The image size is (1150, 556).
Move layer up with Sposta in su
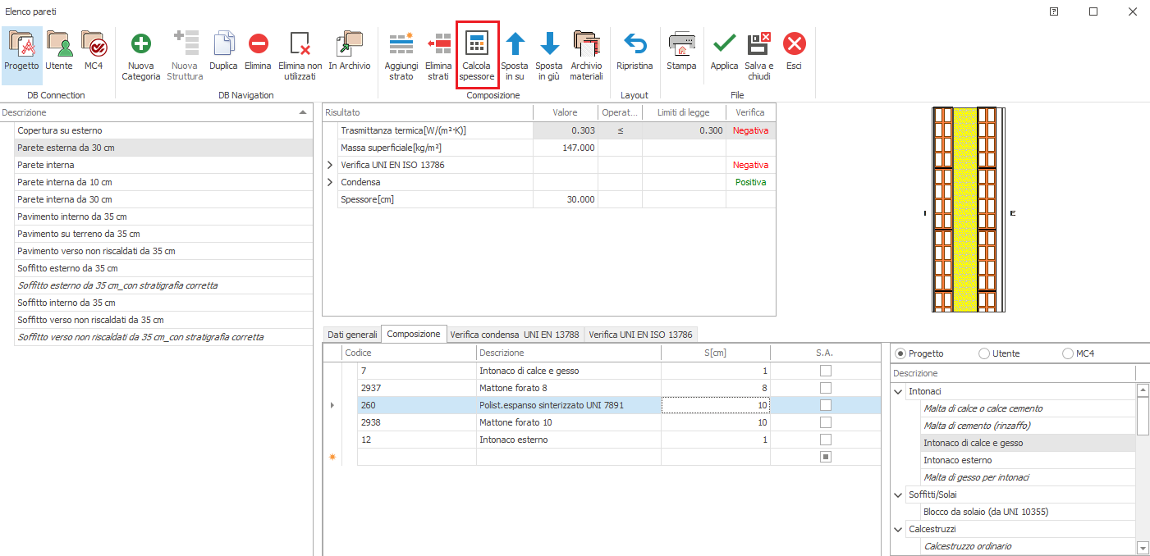[515, 45]
